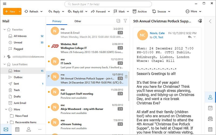Click the Mark flag button
The height and width of the screenshot is (135, 216).
click(119, 11)
